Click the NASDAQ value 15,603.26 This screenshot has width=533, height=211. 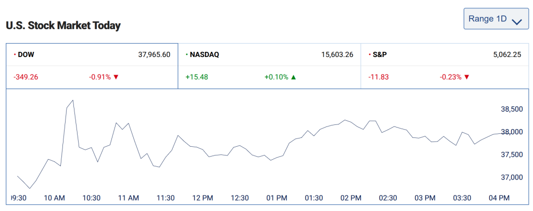click(337, 54)
